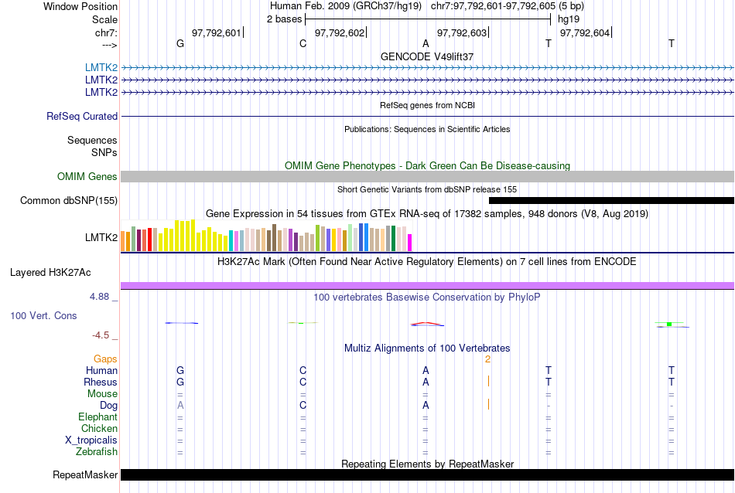Click the RefSeq genes from NCBI title
The height and width of the screenshot is (493, 735).
[x=428, y=105]
